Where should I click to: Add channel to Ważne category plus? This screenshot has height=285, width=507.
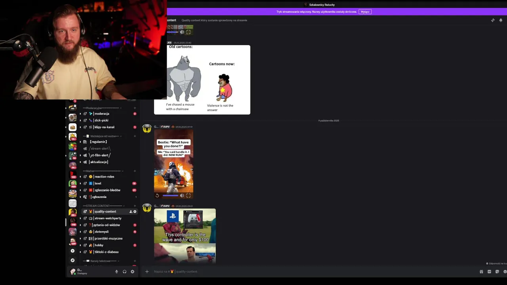[x=135, y=171]
